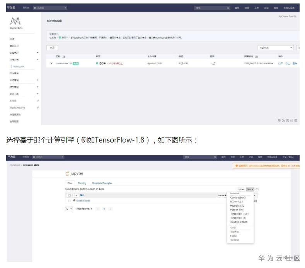
Task: Switch to the Running tab in Jupyter
Action: coord(82,183)
